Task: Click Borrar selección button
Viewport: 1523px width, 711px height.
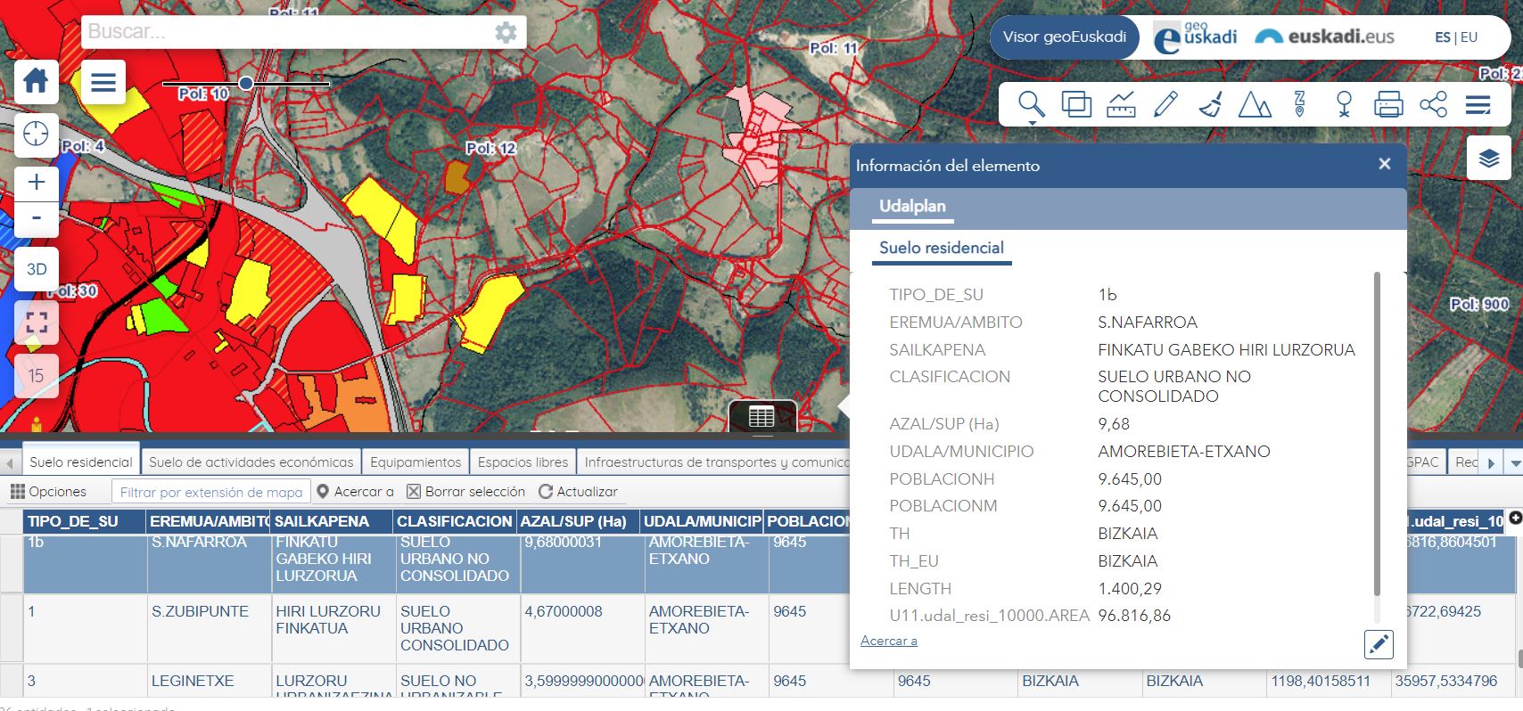Action: click(465, 492)
